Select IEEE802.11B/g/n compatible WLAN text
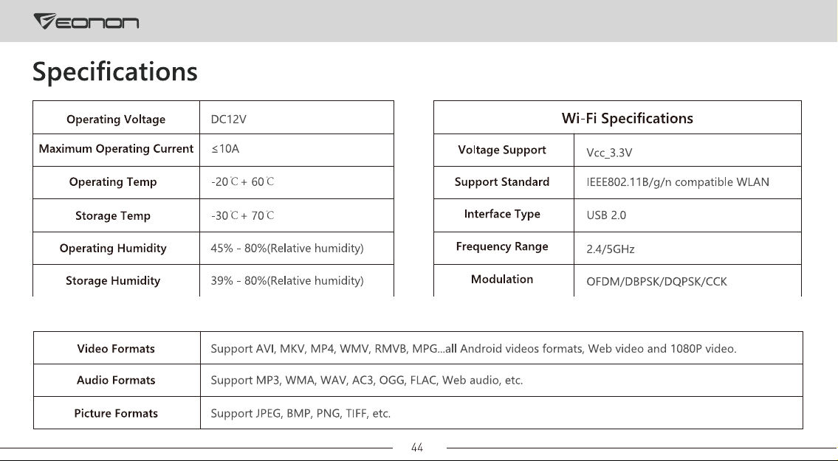 (678, 182)
